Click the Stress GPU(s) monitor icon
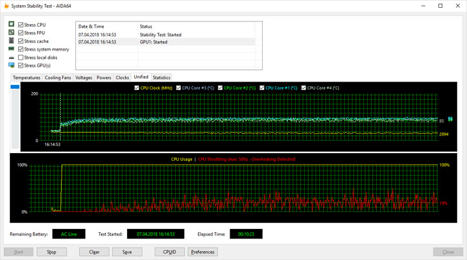Image resolution: width=467 pixels, height=260 pixels. coord(11,65)
